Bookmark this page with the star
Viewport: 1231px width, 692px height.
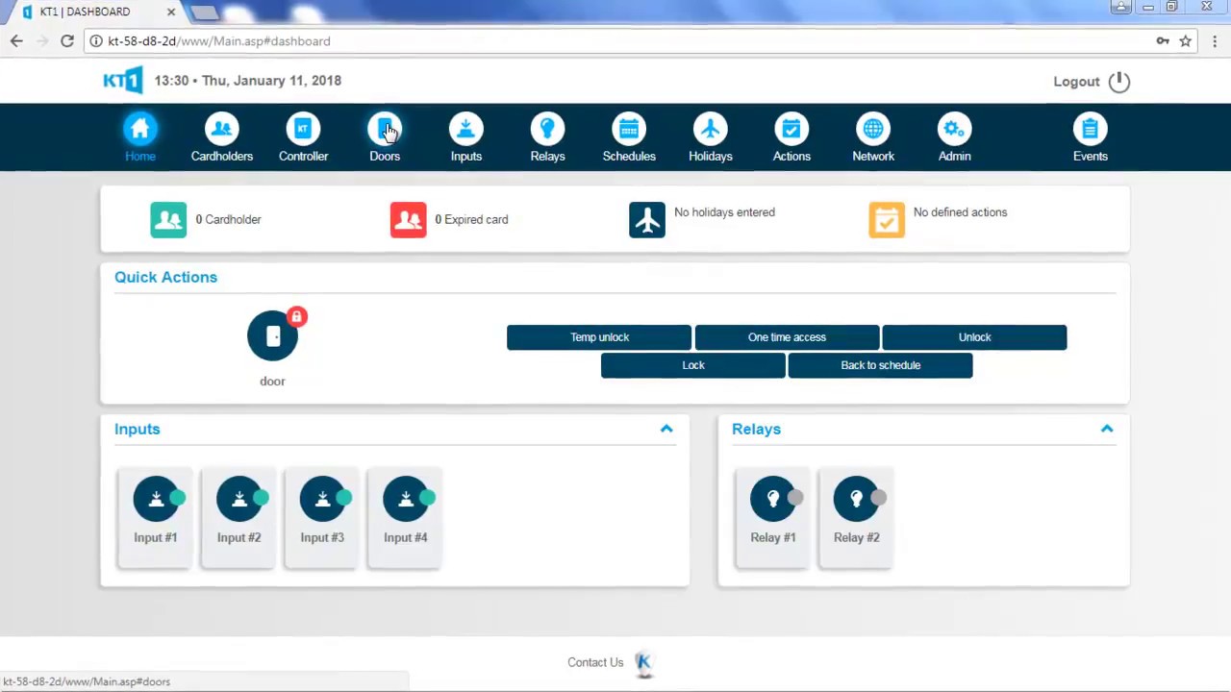(x=1186, y=41)
